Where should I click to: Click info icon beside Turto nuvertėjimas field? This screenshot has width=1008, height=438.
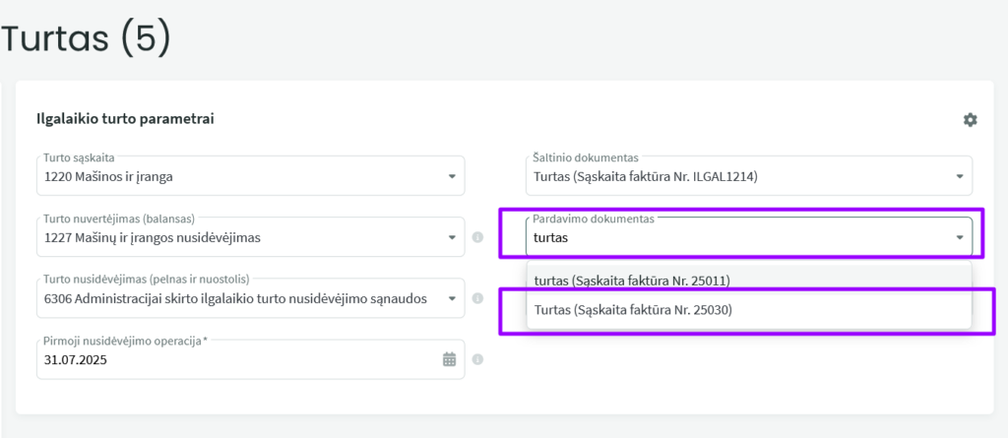click(478, 237)
